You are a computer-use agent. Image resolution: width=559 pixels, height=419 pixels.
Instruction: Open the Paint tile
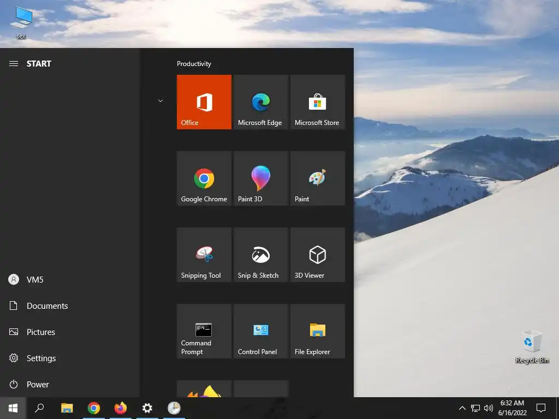tap(318, 178)
